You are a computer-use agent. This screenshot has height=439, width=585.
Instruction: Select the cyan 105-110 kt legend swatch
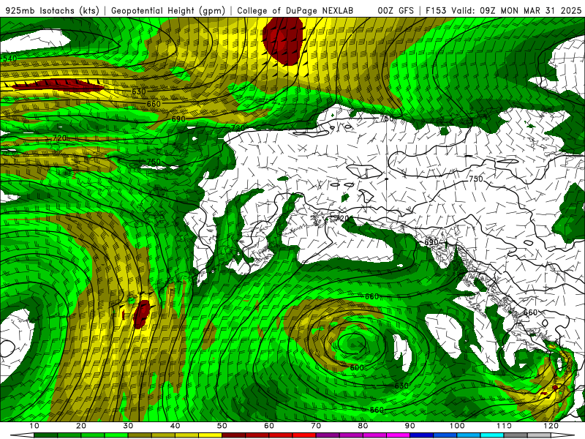tap(492, 435)
